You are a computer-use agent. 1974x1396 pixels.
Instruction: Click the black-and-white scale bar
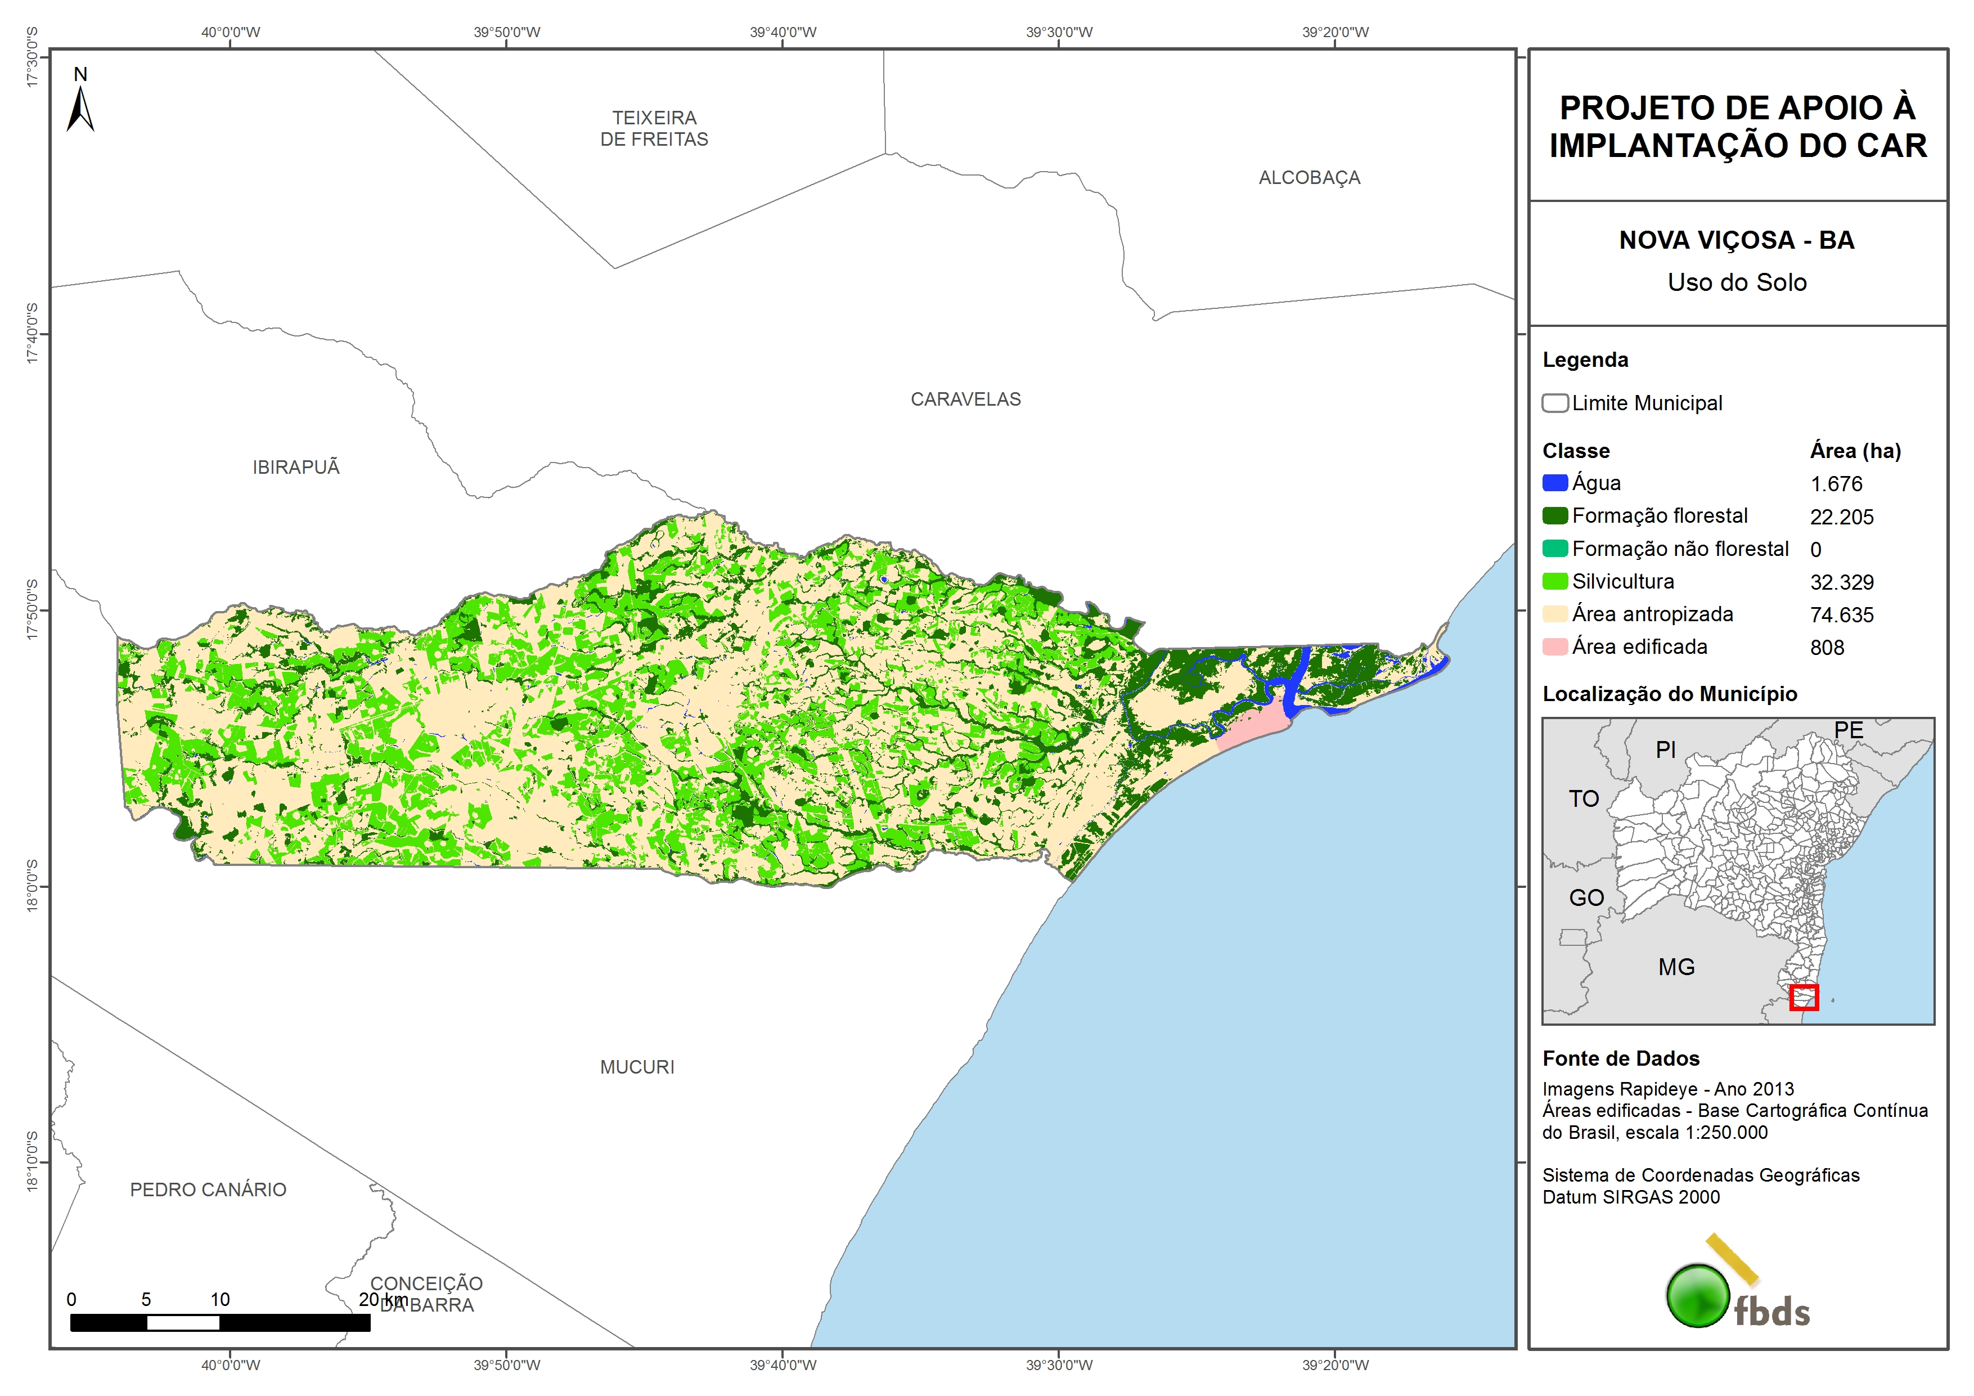click(x=220, y=1323)
